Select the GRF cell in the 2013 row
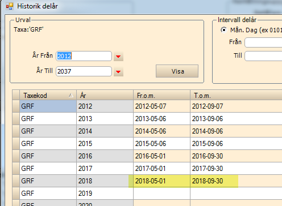The height and width of the screenshot is (206, 282). [48, 119]
